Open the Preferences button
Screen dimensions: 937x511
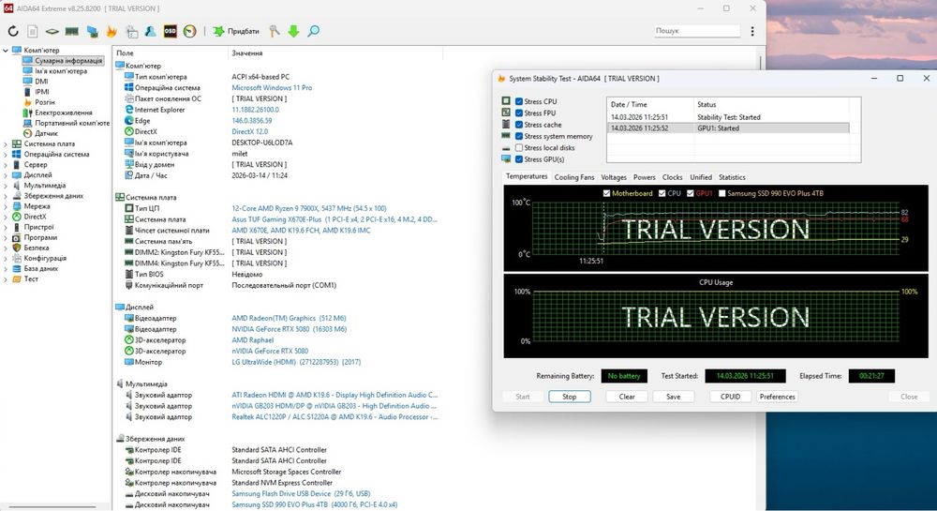coord(778,397)
